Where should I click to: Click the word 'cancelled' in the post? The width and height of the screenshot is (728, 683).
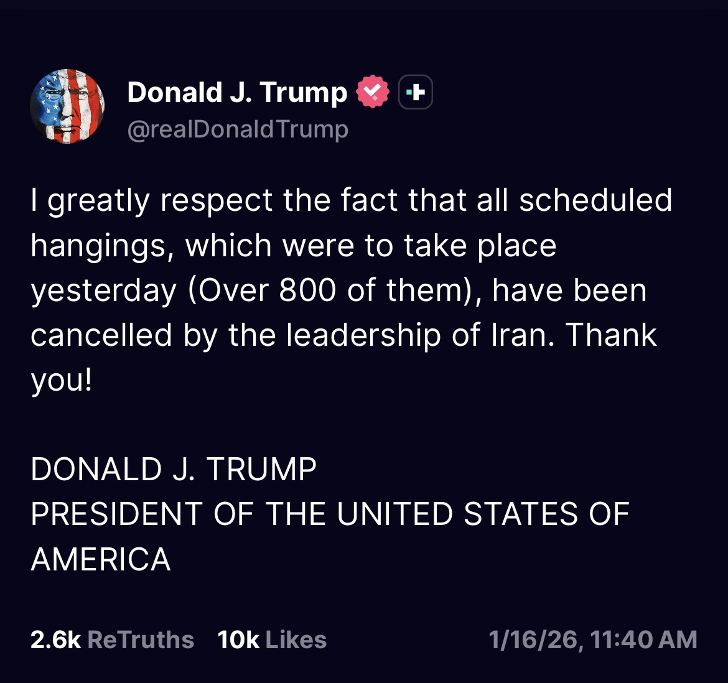[x=101, y=335]
